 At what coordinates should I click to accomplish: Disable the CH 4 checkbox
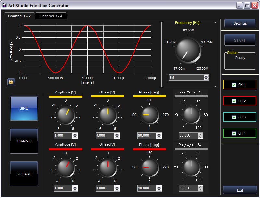coord(234,134)
